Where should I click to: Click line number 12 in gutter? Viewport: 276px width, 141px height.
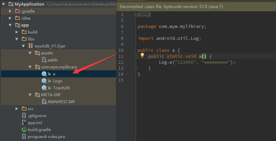[x=121, y=62]
